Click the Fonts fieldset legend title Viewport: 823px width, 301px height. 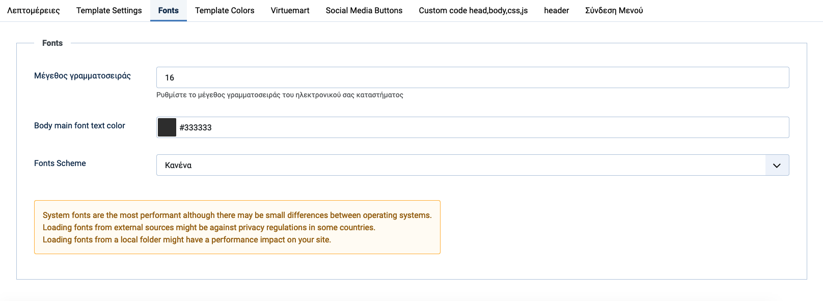(52, 43)
